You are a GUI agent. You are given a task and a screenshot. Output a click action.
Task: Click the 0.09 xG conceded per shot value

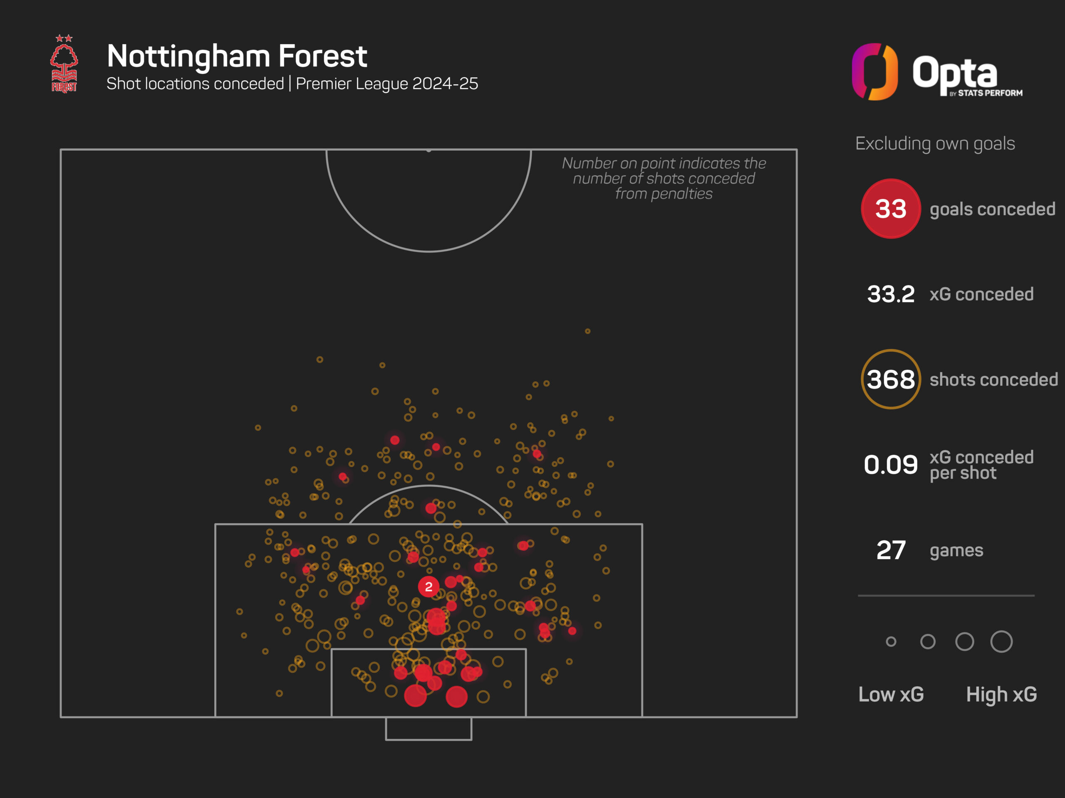coord(891,465)
